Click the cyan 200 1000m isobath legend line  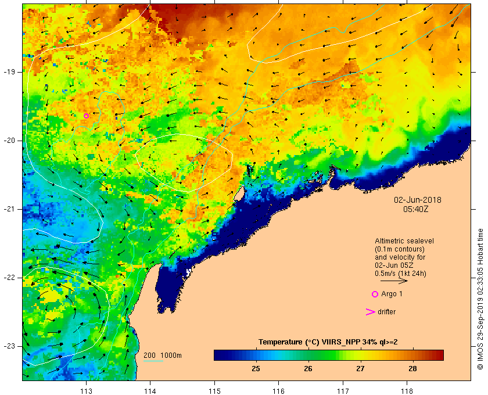153,361
